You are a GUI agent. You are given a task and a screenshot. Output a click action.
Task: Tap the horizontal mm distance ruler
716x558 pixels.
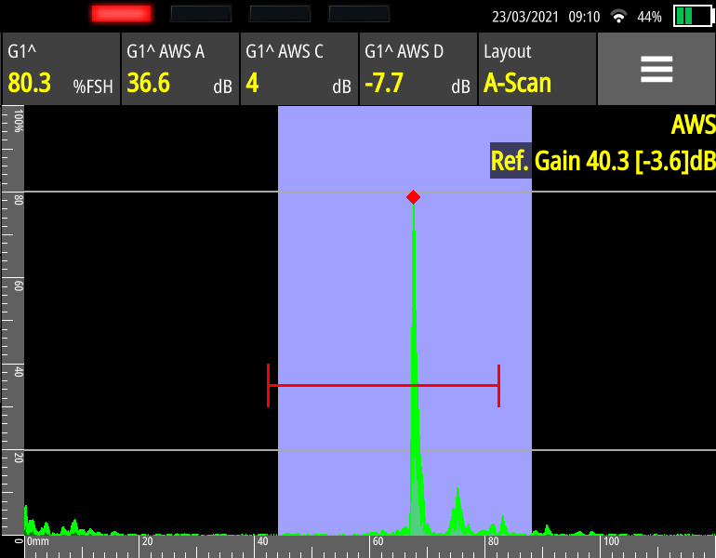click(372, 546)
